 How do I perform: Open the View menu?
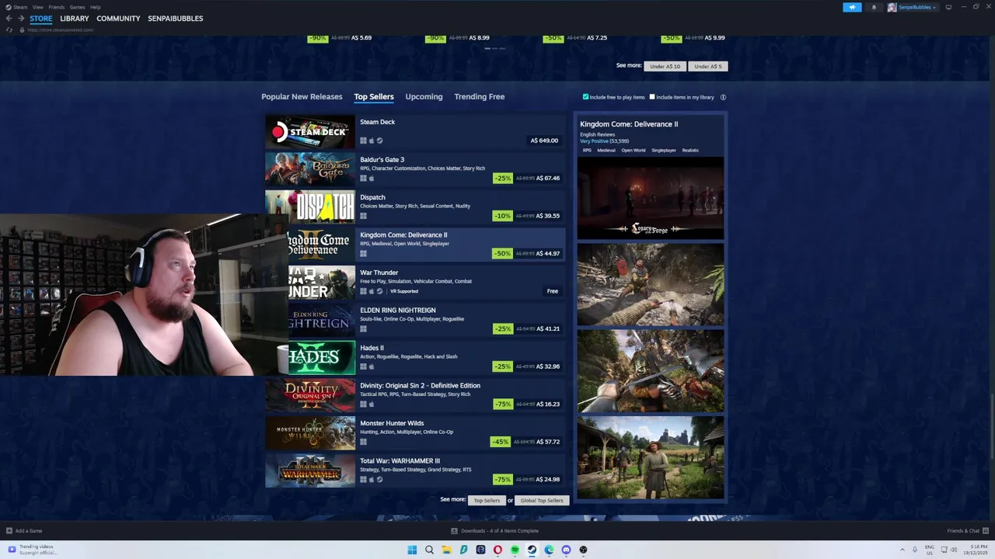(x=38, y=7)
